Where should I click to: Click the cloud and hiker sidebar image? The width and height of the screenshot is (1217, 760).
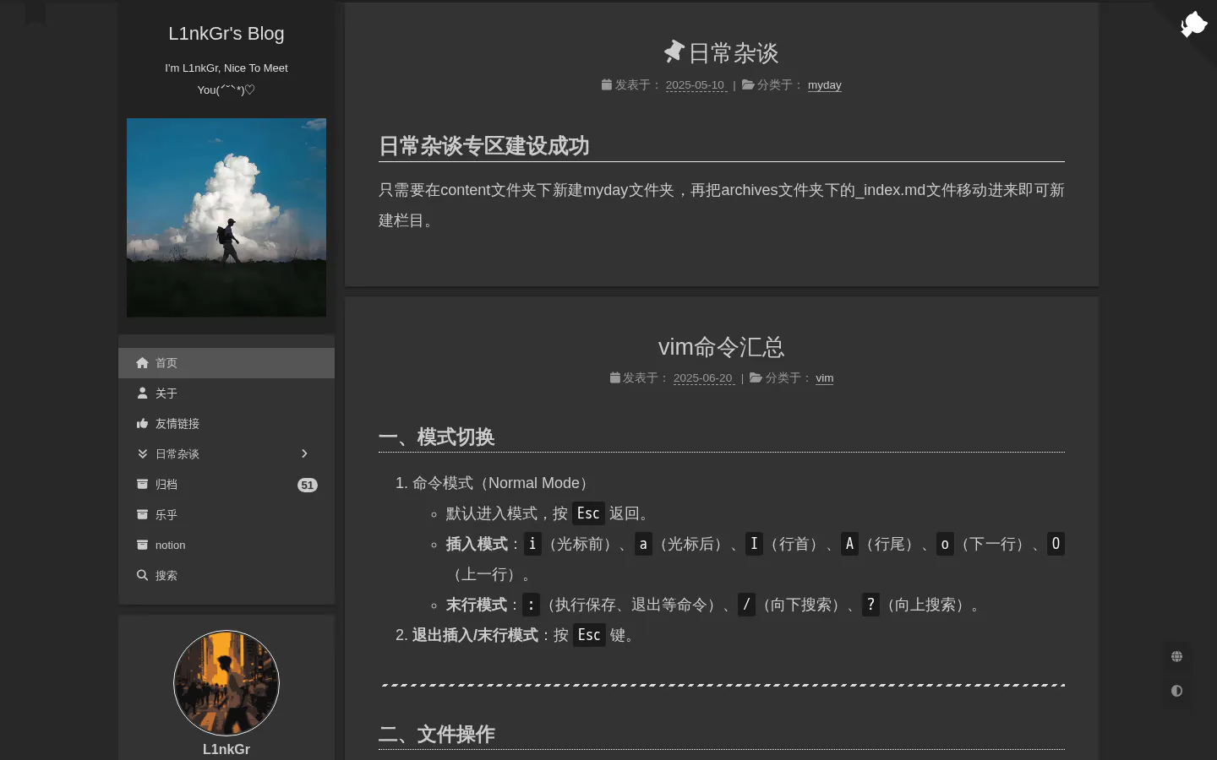226,218
